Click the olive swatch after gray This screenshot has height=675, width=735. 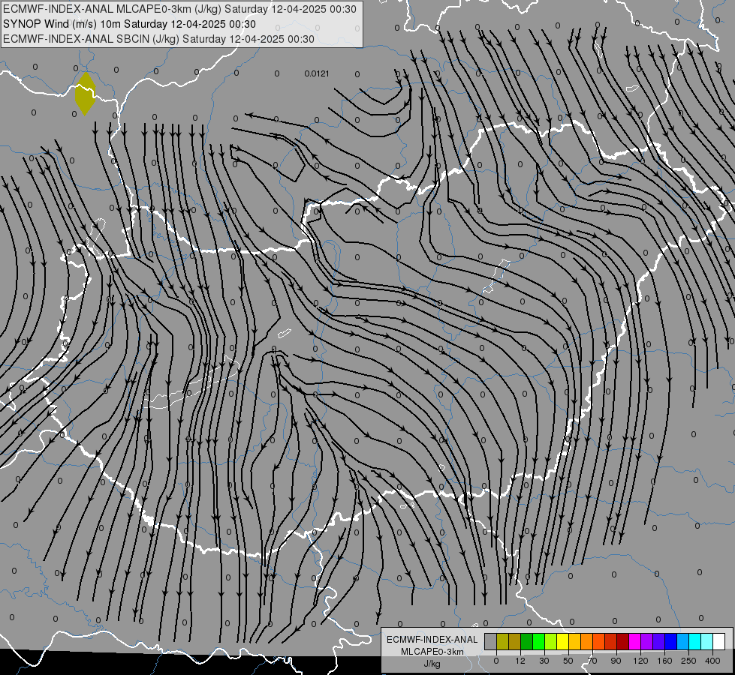pos(502,641)
